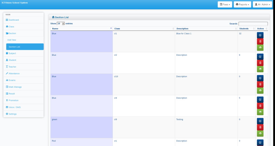Delete the Blue section for class cl4
Screen dimensions: 275x146
pyautogui.click(x=260, y=106)
